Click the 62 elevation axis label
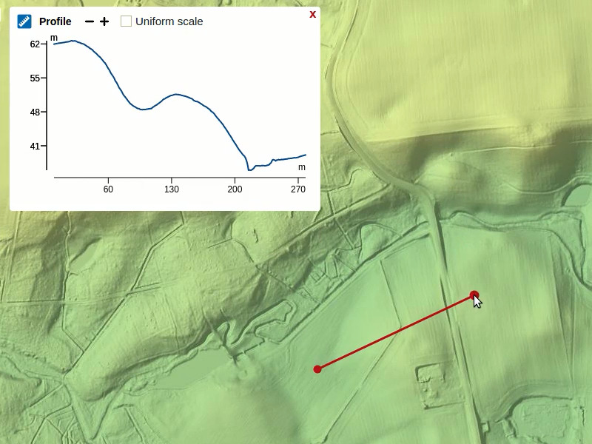The width and height of the screenshot is (592, 444). [x=35, y=44]
